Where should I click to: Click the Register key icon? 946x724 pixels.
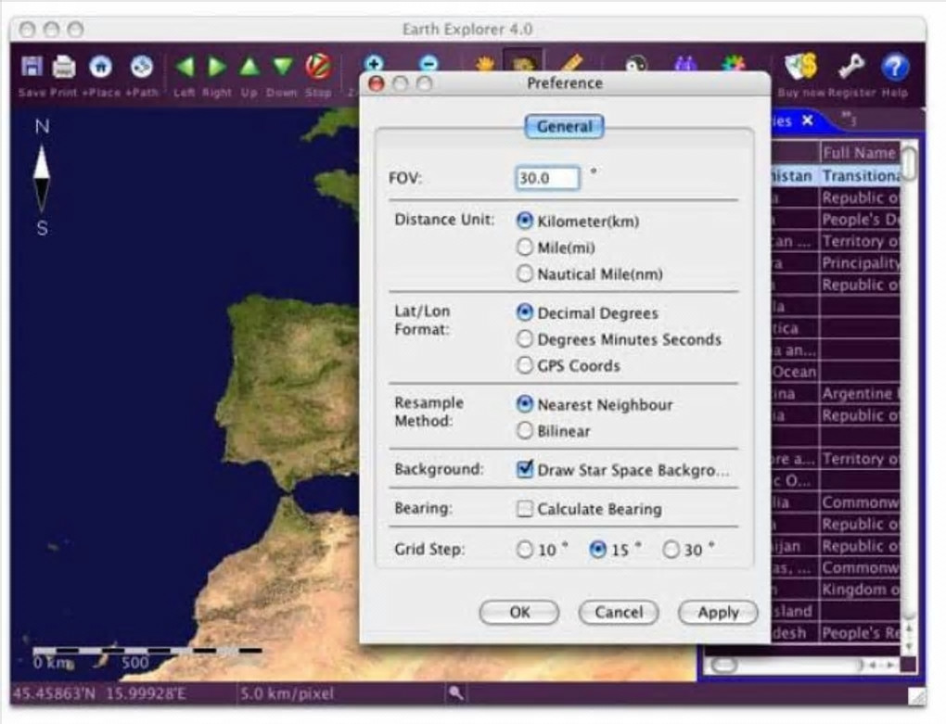tap(850, 67)
